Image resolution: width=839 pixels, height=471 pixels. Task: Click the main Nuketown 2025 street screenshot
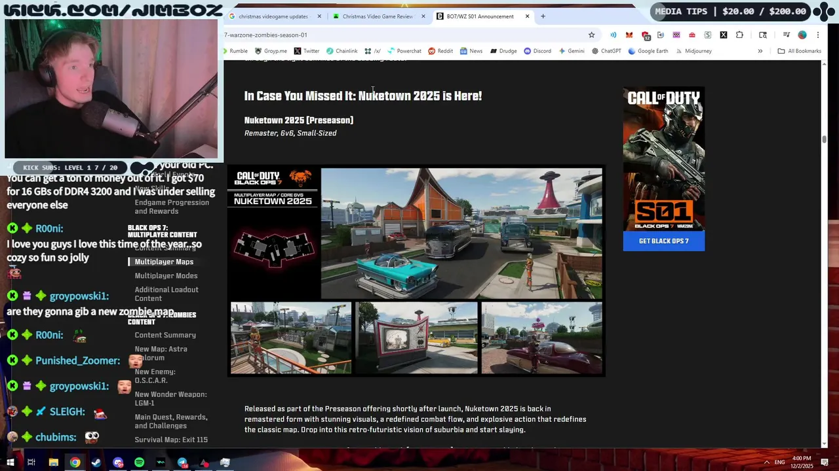pos(461,234)
